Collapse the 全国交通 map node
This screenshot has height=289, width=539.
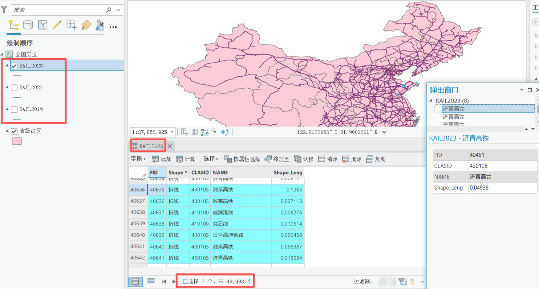pyautogui.click(x=3, y=54)
